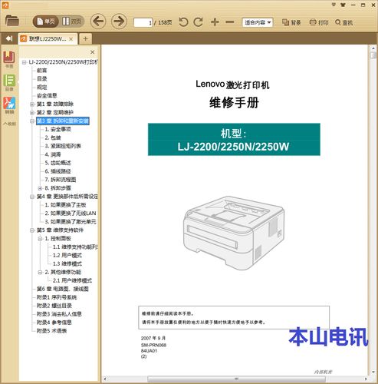378x384 pixels.
Task: Open outline item 1.2 用户模式
Action: coord(67,256)
